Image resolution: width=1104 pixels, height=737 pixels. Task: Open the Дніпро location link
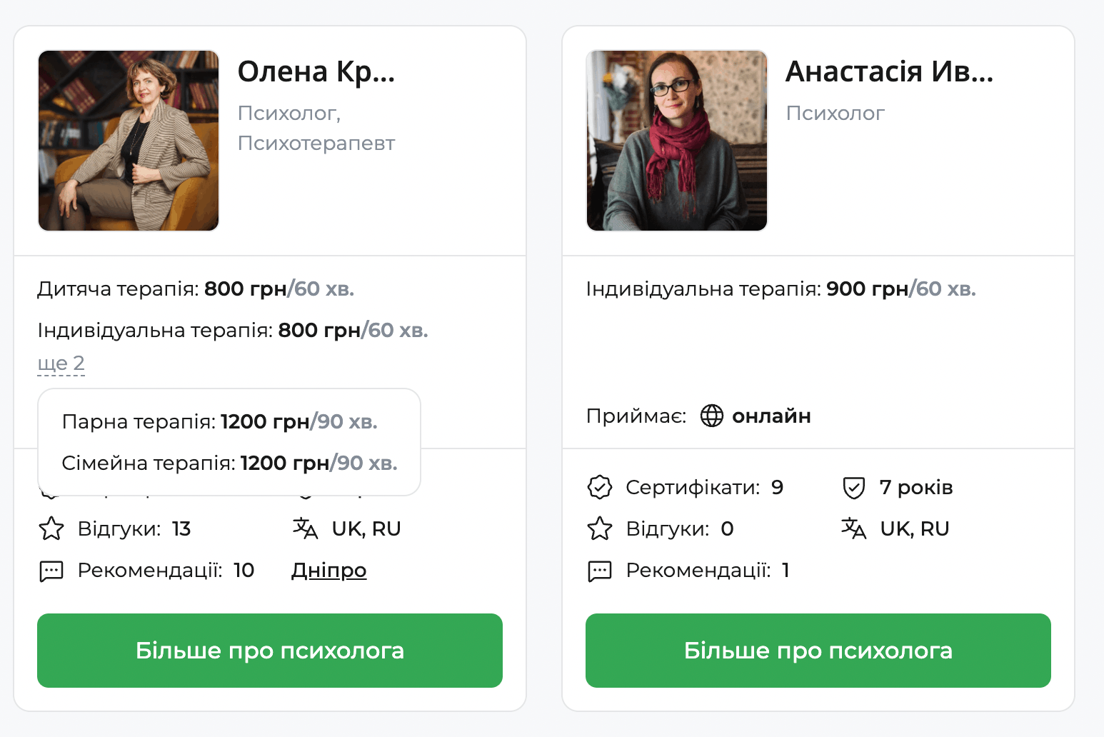328,570
